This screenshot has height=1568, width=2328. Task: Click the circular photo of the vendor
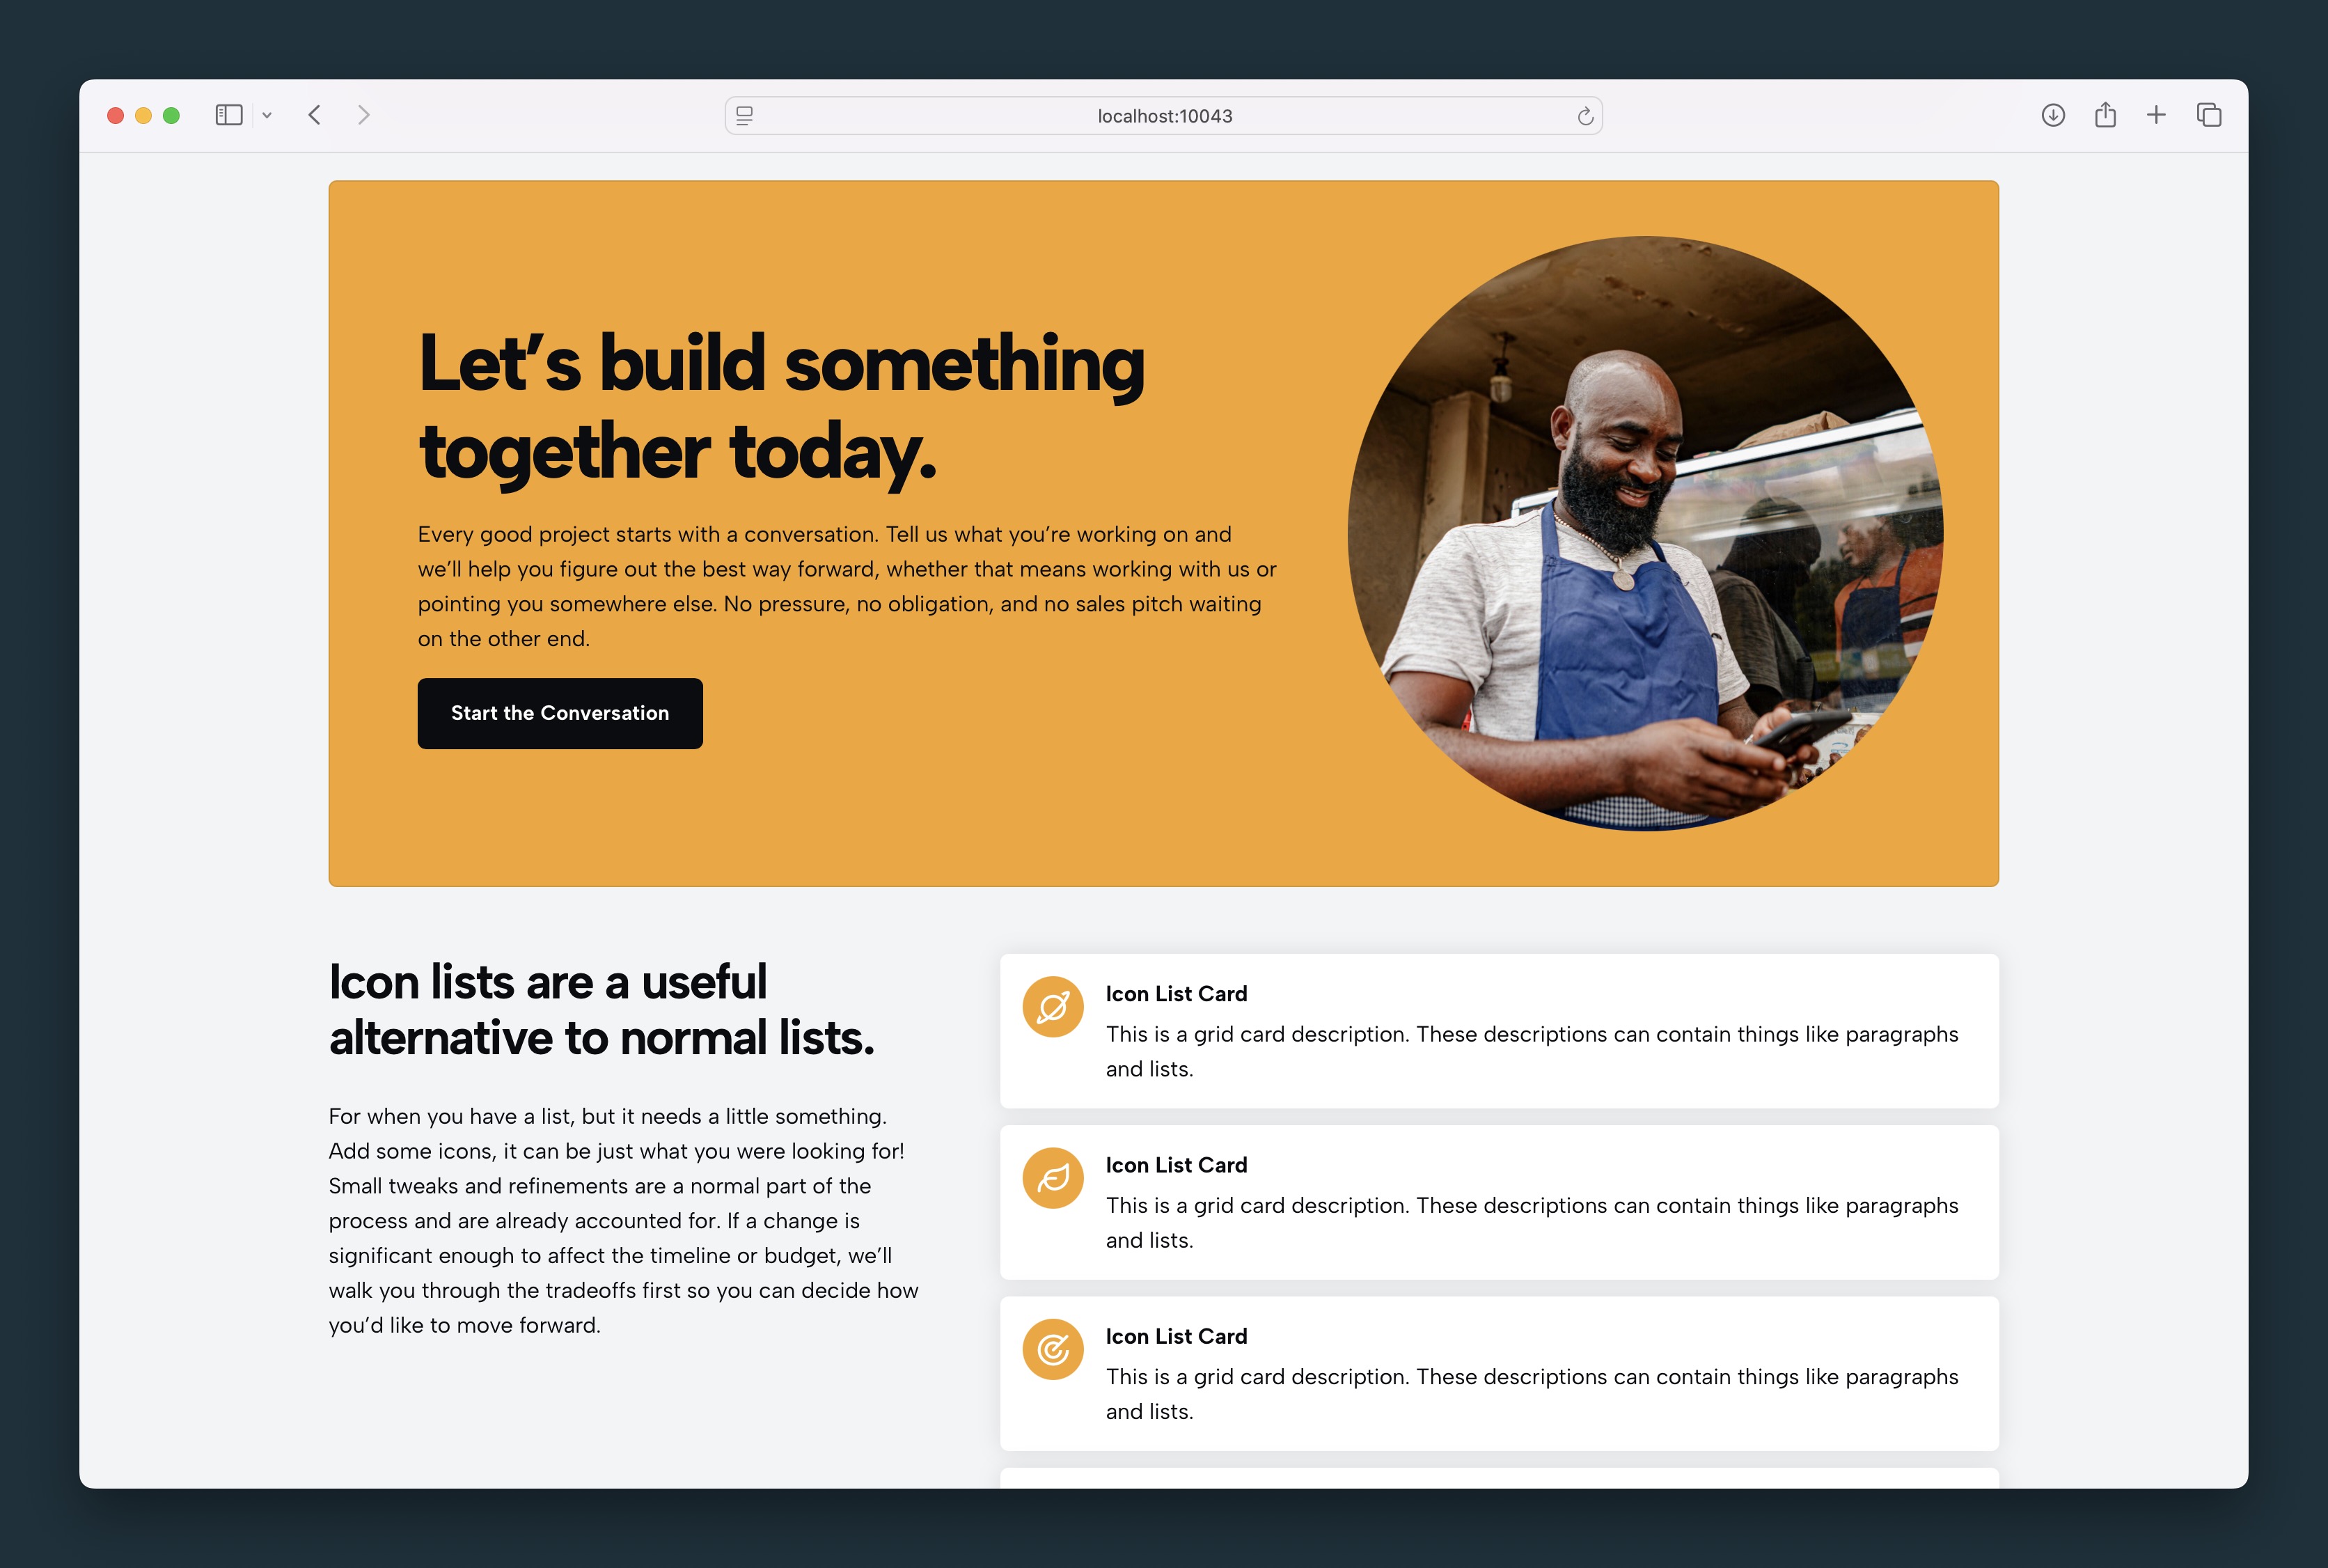1645,533
